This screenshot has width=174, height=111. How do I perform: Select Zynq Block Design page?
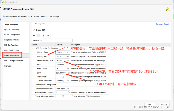pyautogui.click(x=11, y=29)
